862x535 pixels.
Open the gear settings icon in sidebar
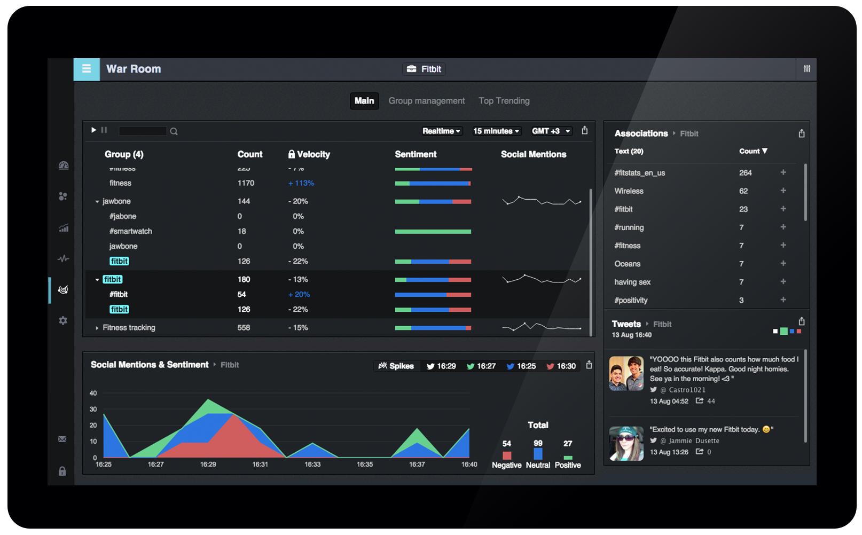(63, 320)
